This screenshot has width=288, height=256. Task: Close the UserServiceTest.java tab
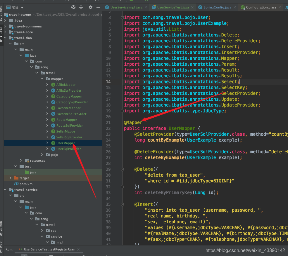point(192,7)
